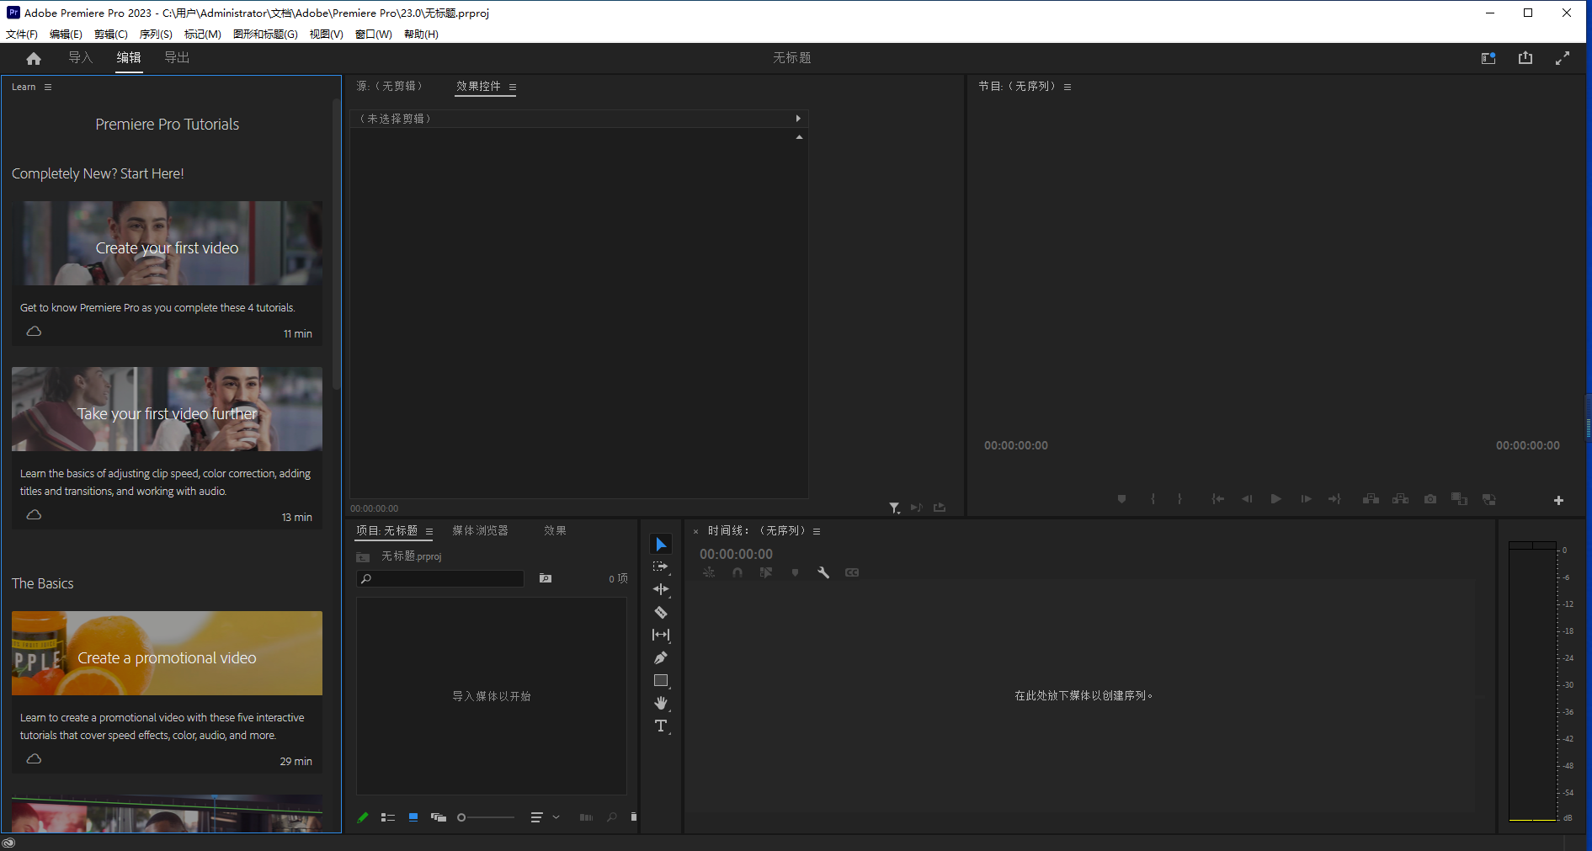Click the export frame camera icon
The width and height of the screenshot is (1592, 851).
[1430, 498]
